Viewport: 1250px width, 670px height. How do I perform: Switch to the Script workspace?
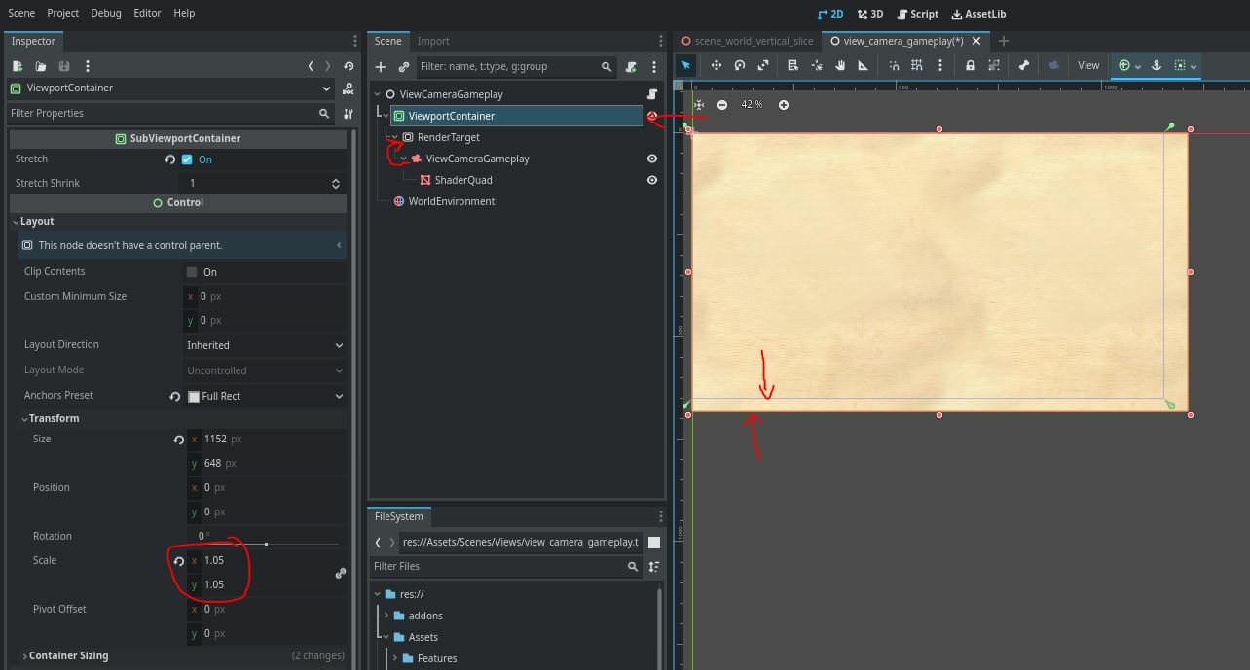(917, 14)
